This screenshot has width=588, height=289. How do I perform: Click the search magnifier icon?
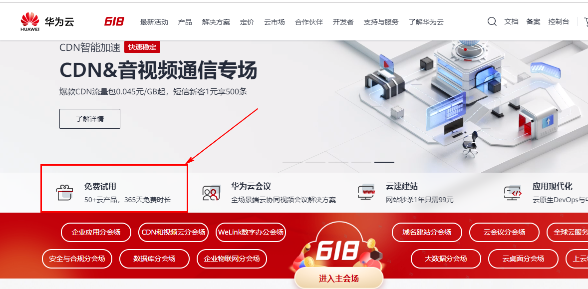pyautogui.click(x=492, y=21)
